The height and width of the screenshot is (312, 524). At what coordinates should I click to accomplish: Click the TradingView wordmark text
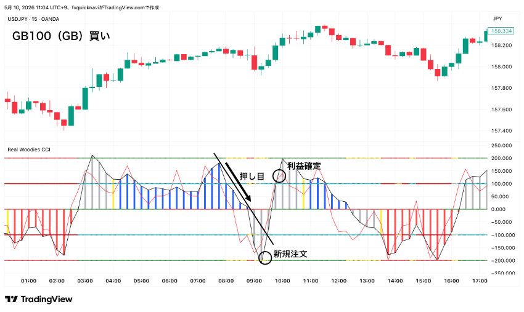point(46,299)
